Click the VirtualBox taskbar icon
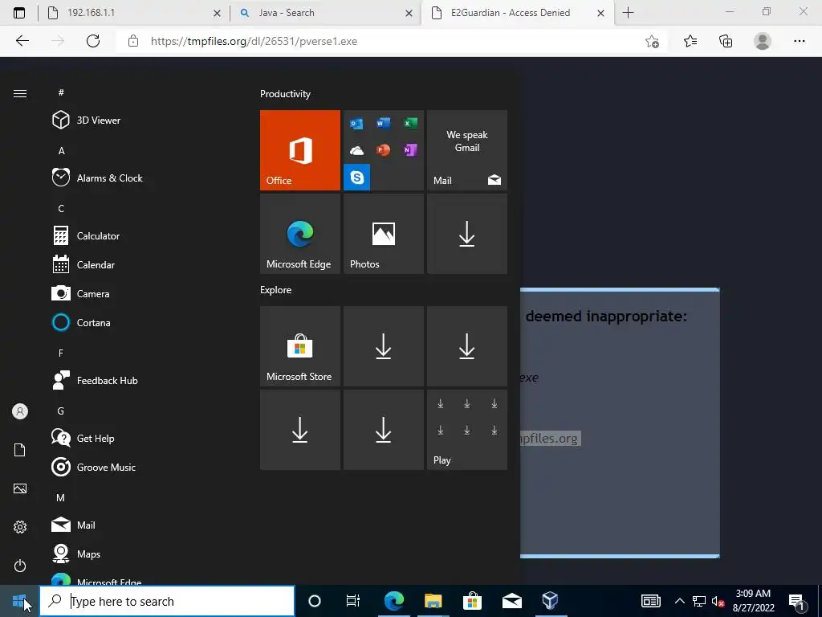 [x=550, y=601]
